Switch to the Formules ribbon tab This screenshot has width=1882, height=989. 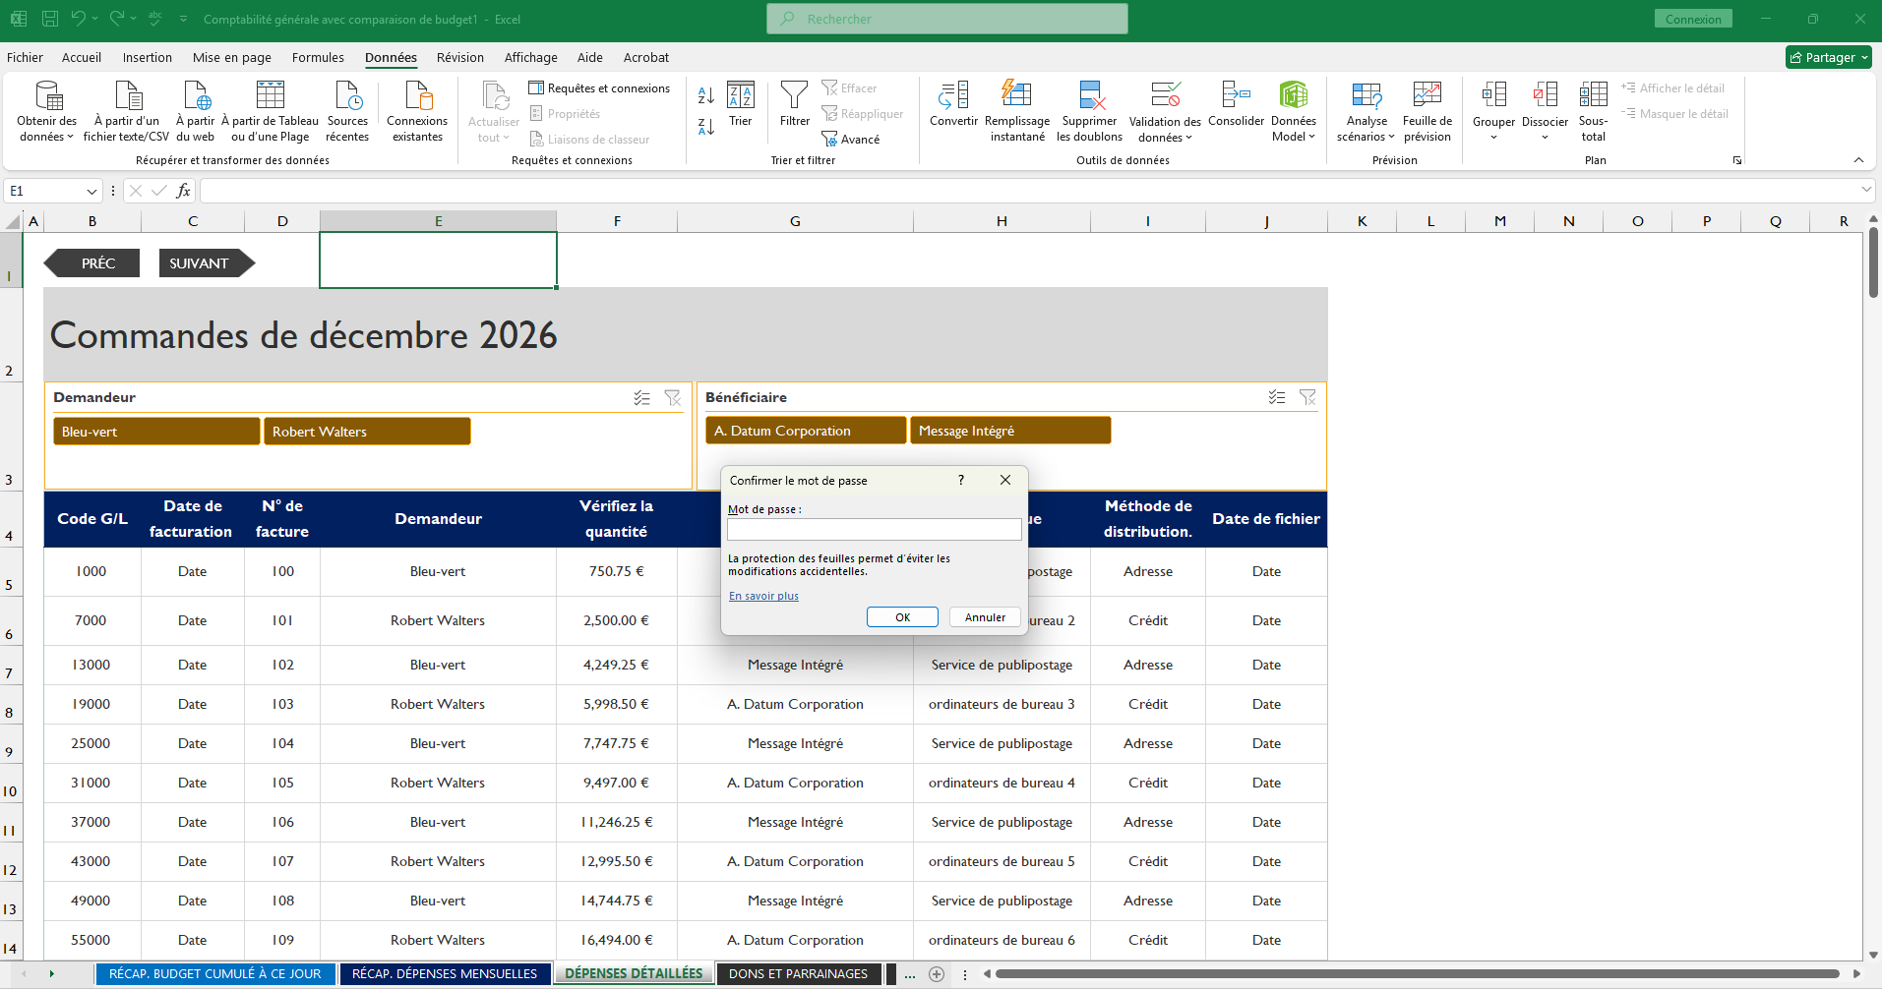click(x=317, y=57)
